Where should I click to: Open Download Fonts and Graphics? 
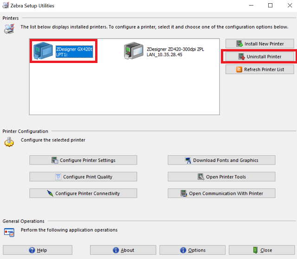[221, 160]
